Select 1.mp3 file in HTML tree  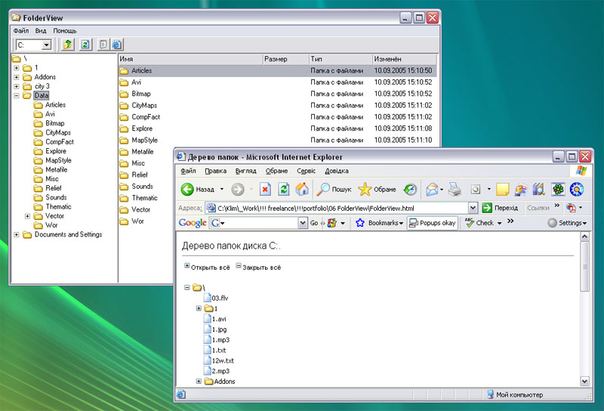pos(220,340)
